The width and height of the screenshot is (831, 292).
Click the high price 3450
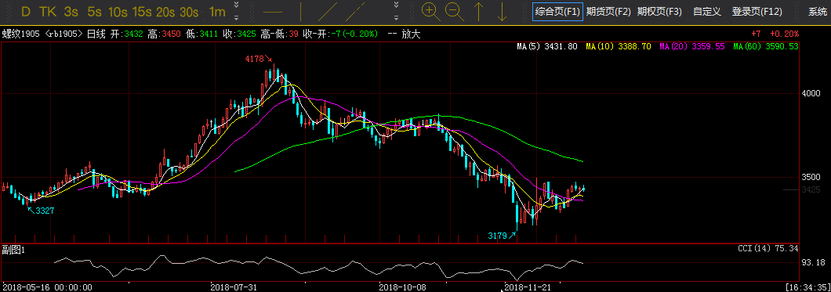(171, 34)
